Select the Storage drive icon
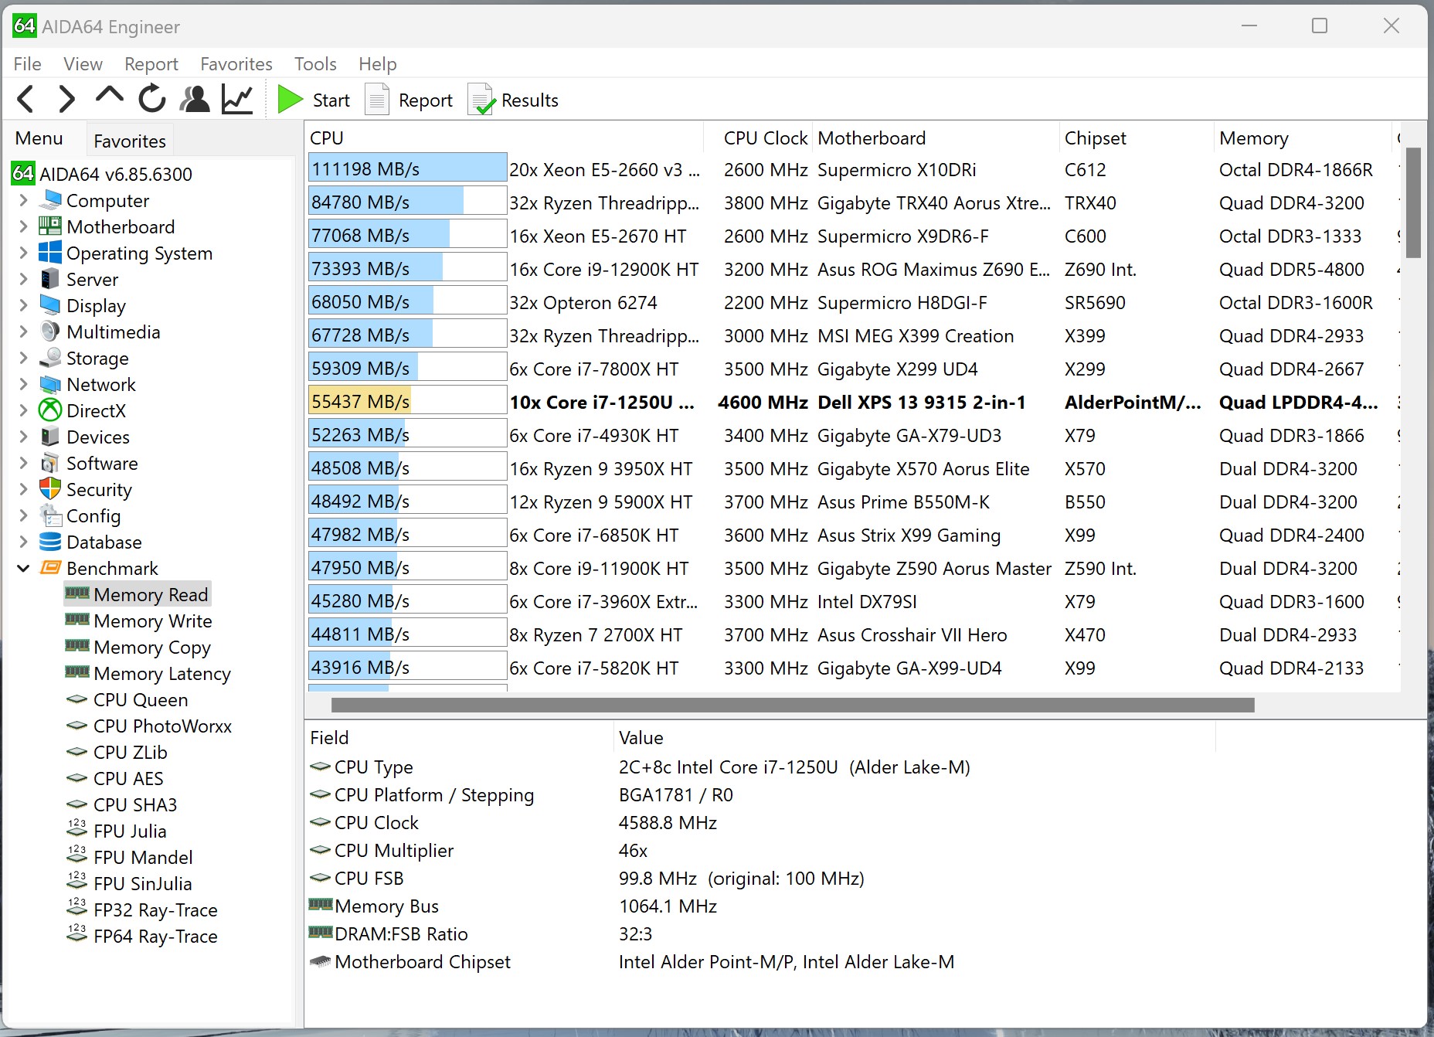Screen dimensions: 1434x1037 click(50, 358)
